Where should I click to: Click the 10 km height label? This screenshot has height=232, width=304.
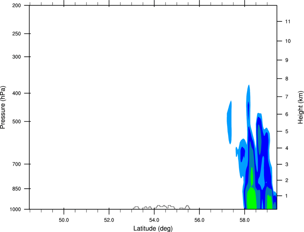[288, 41]
